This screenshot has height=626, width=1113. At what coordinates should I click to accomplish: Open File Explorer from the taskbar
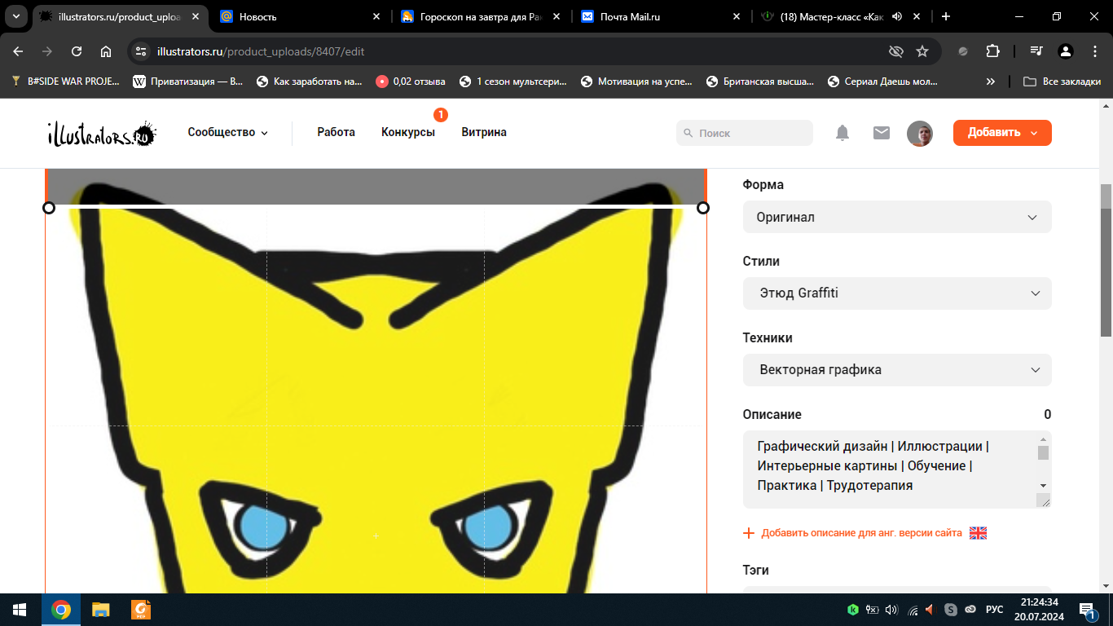(100, 610)
